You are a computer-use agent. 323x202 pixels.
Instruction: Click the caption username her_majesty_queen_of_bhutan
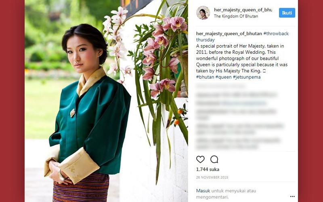(229, 34)
